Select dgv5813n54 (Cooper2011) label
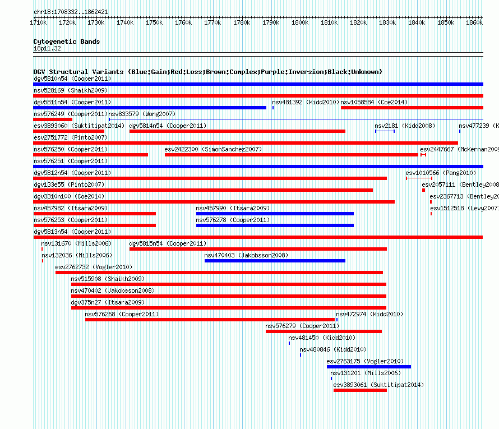Image resolution: width=499 pixels, height=429 pixels. pos(72,232)
